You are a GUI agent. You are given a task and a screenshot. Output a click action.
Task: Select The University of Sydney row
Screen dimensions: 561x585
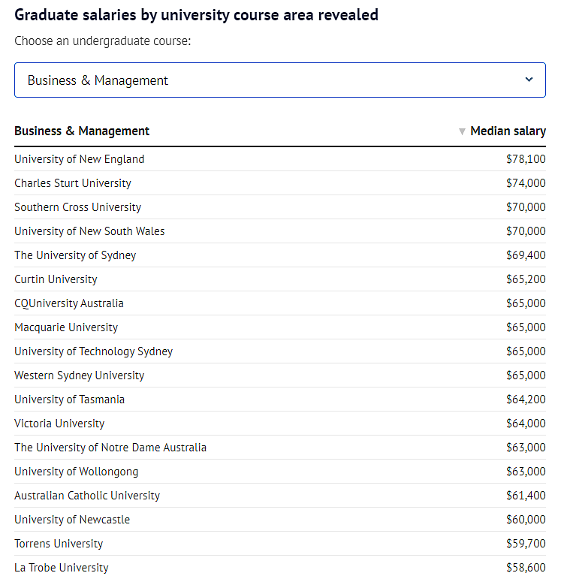click(x=280, y=255)
